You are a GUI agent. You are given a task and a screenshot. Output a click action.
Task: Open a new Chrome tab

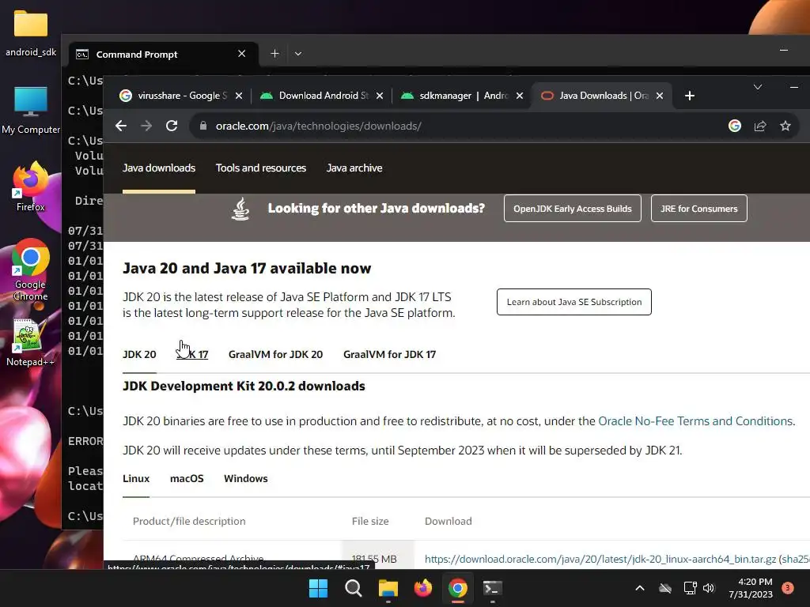click(690, 96)
